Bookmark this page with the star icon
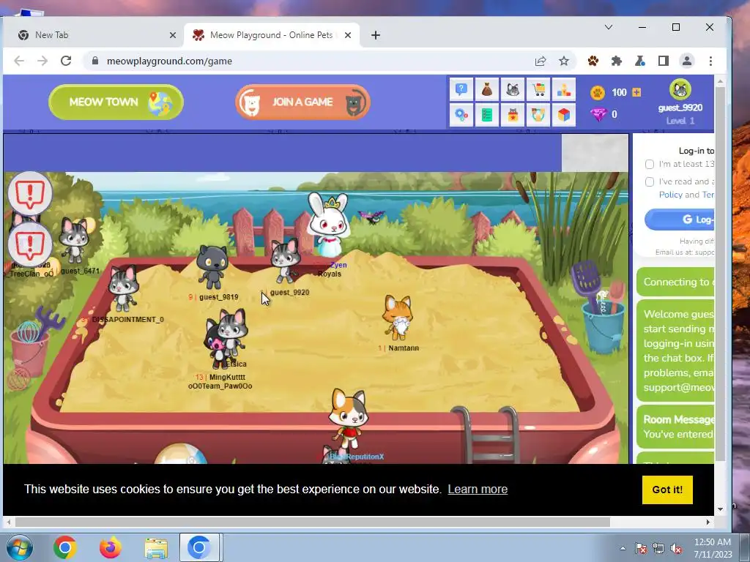The height and width of the screenshot is (562, 750). [x=564, y=61]
